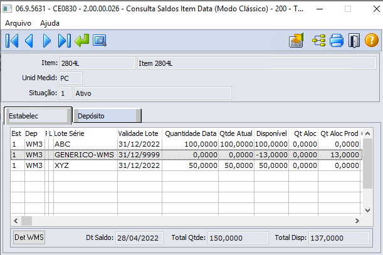This screenshot has width=383, height=255.
Task: Open help question mark icon
Action: pos(372,40)
